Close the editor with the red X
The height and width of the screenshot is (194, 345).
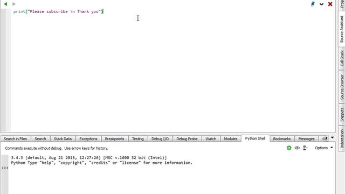pyautogui.click(x=330, y=4)
